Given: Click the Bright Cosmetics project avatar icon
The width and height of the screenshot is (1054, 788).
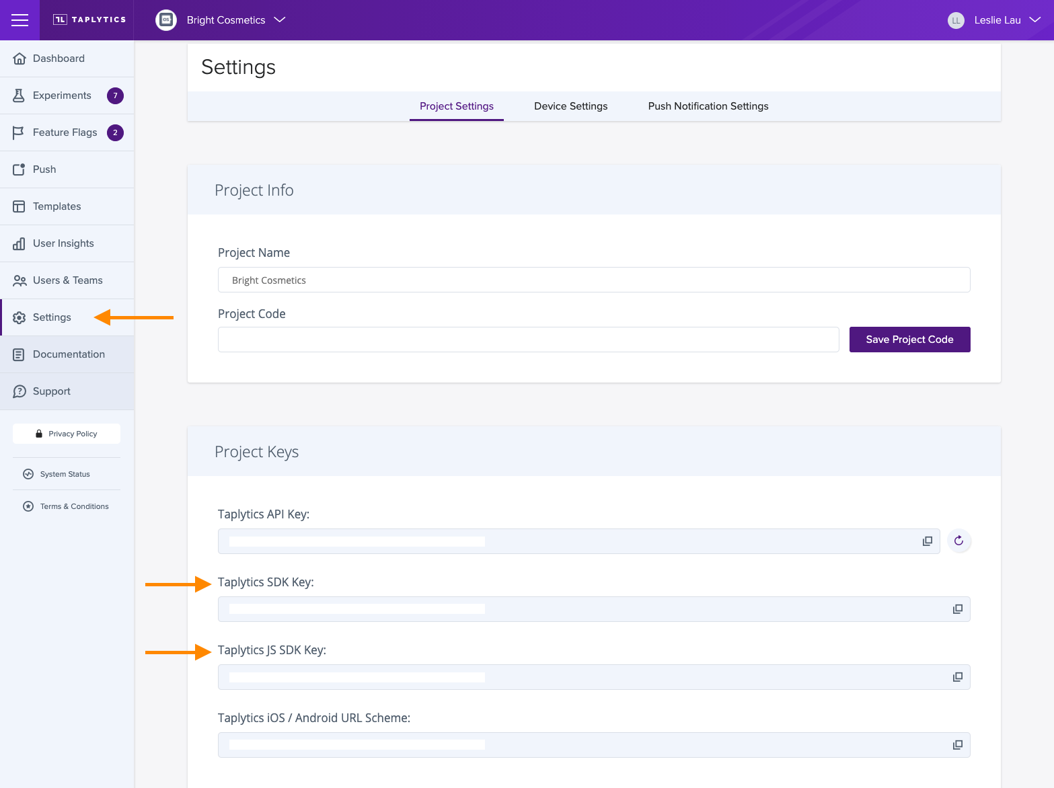Looking at the screenshot, I should (x=166, y=20).
